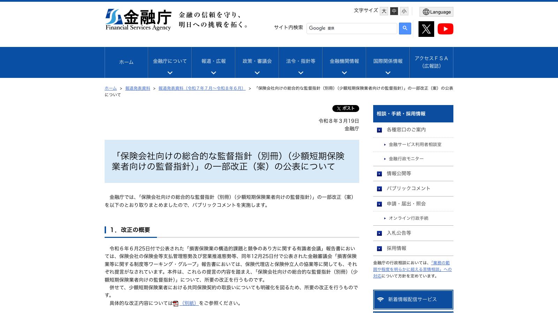Click the arrow icon beside 各種窓口のご案内
Image resolution: width=558 pixels, height=313 pixels.
[x=379, y=130]
